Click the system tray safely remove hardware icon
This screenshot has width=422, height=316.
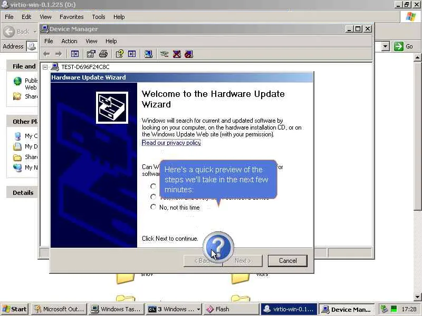click(385, 309)
